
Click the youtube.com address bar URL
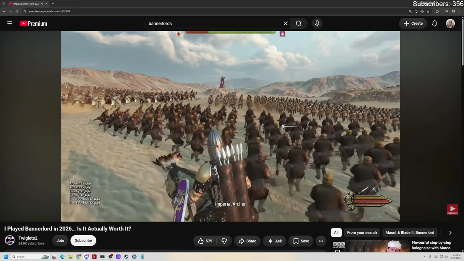50,11
